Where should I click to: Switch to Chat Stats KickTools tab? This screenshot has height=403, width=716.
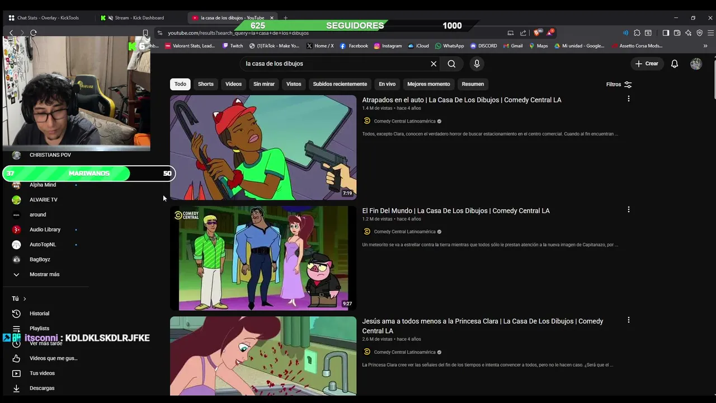(48, 18)
